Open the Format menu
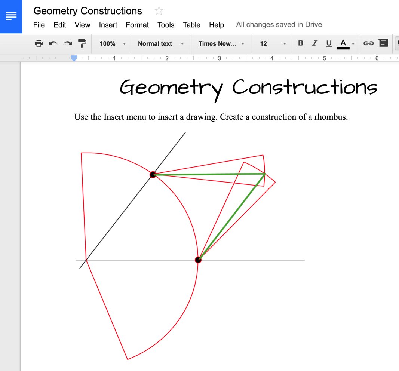399x371 pixels. pyautogui.click(x=137, y=25)
